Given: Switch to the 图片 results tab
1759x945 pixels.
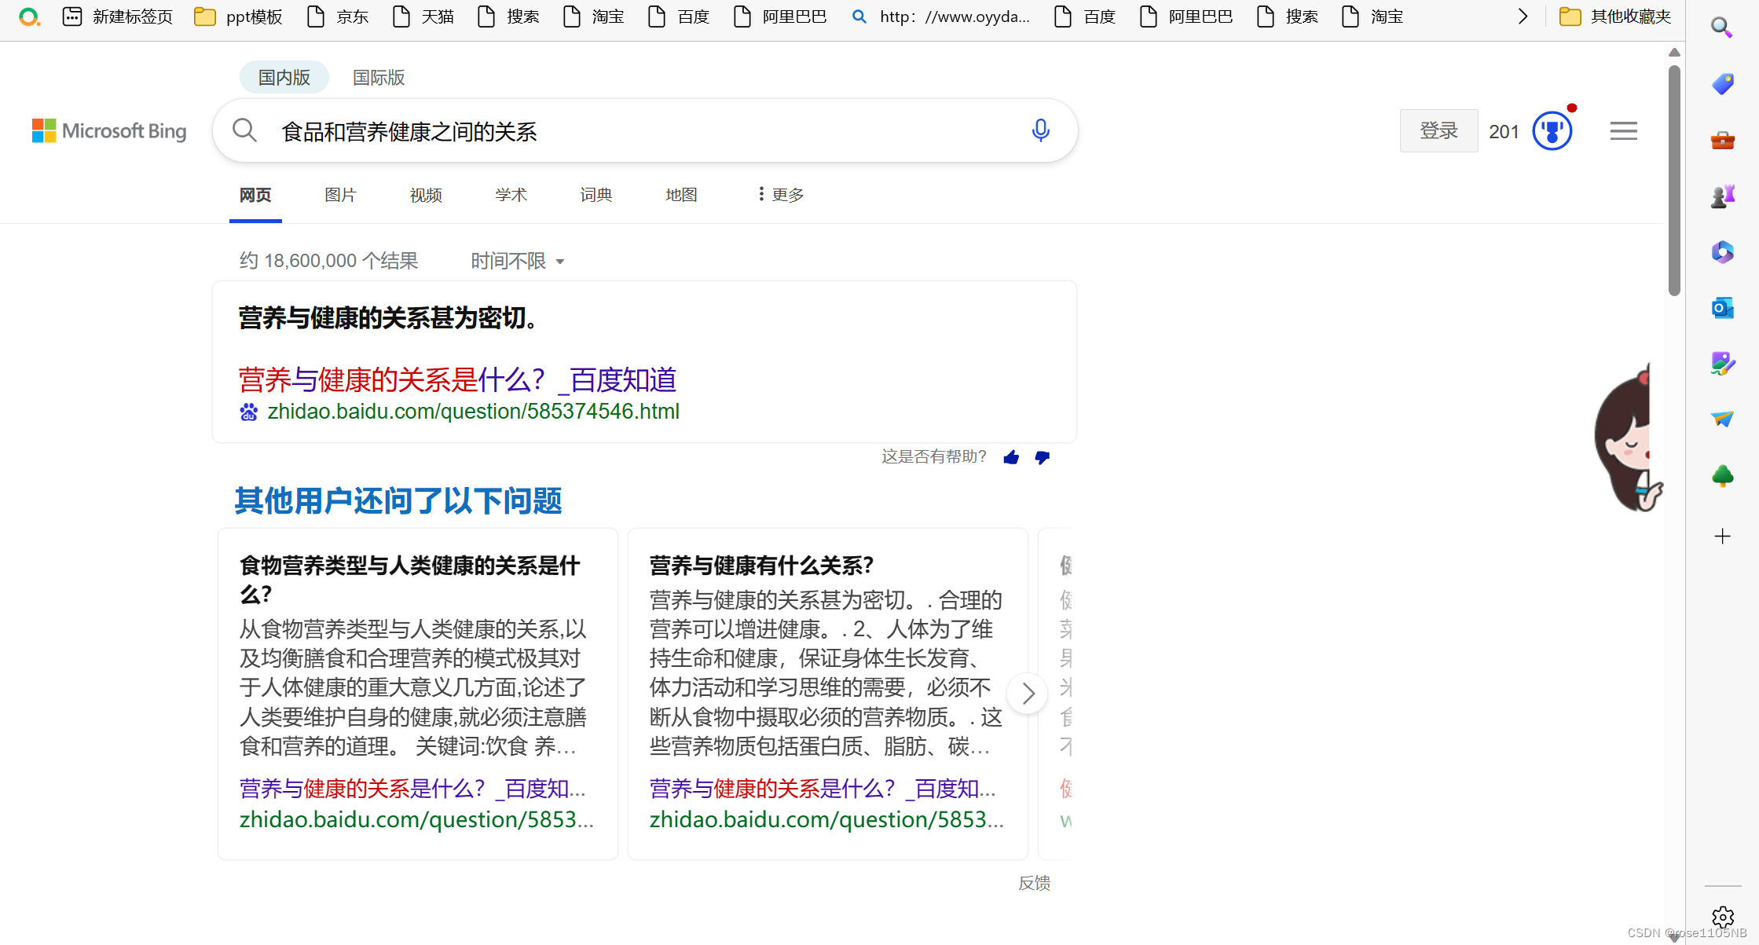Looking at the screenshot, I should coord(340,195).
